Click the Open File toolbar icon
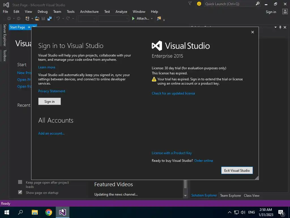Viewport: 290px width, 218px height. (37, 18)
